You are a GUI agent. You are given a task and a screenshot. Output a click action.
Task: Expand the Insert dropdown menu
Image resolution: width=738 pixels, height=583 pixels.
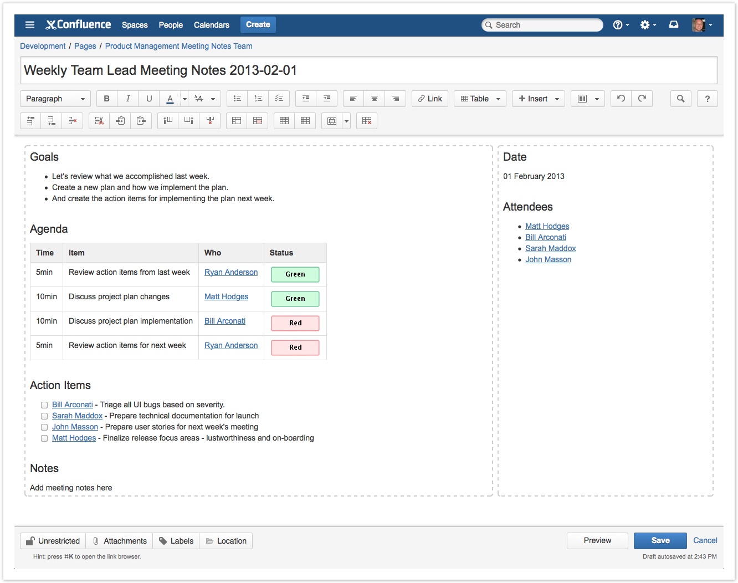point(538,99)
